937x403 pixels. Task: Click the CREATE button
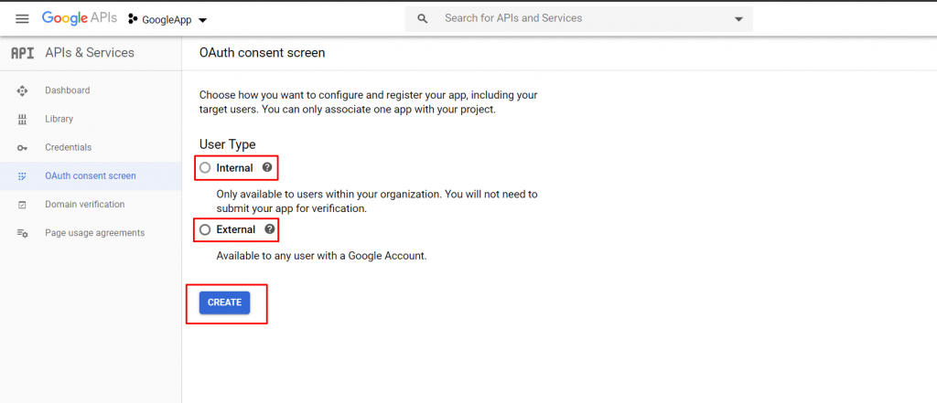(x=225, y=302)
